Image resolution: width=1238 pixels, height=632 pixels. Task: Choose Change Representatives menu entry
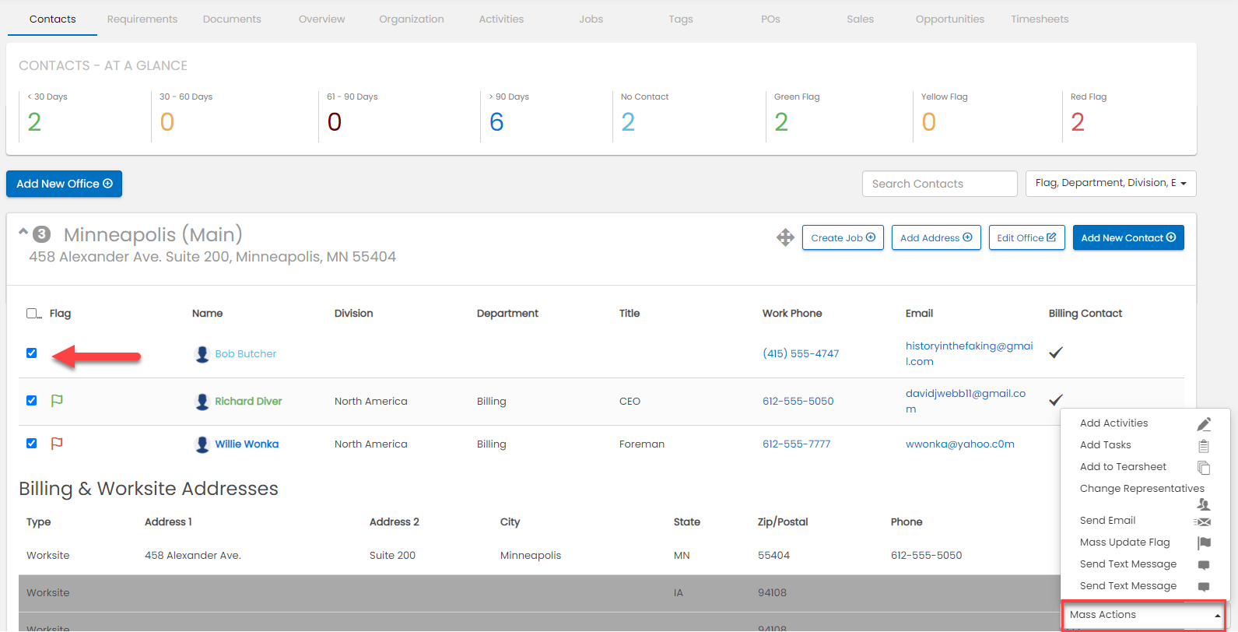coord(1142,489)
